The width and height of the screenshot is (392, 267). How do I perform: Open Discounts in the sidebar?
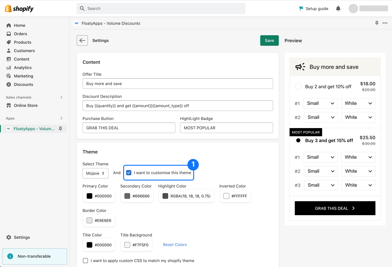(x=23, y=84)
